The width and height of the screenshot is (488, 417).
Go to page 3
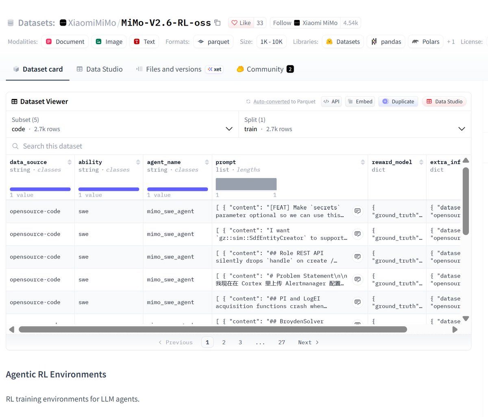coord(240,342)
